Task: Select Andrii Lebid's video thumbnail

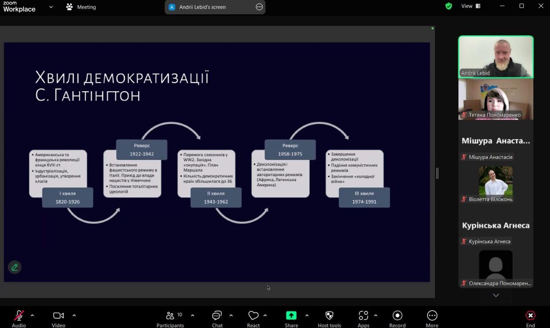Action: [496, 57]
